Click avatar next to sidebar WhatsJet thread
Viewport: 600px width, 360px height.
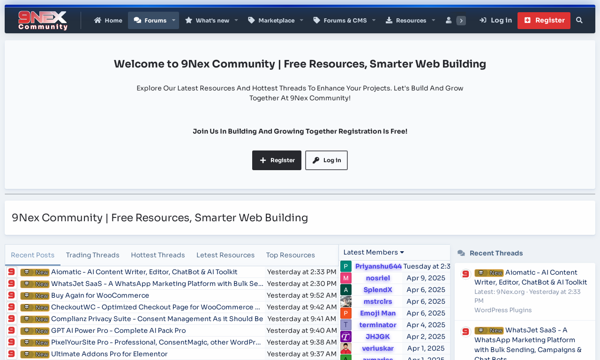click(x=465, y=332)
